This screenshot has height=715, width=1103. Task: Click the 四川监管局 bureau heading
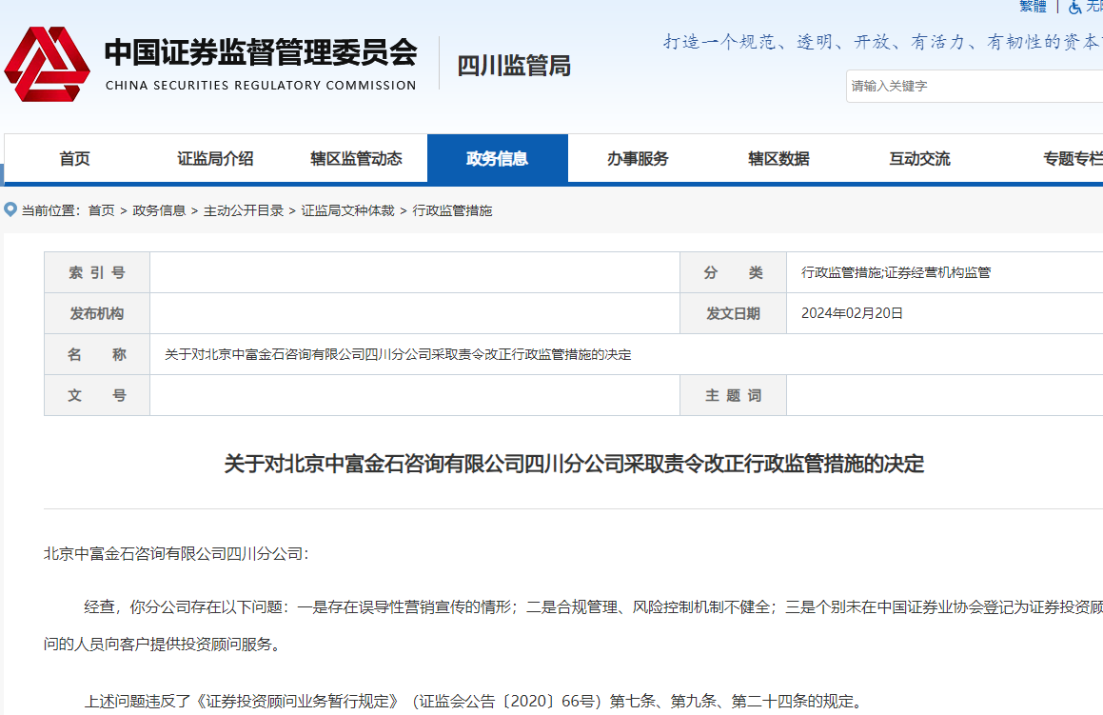click(514, 66)
